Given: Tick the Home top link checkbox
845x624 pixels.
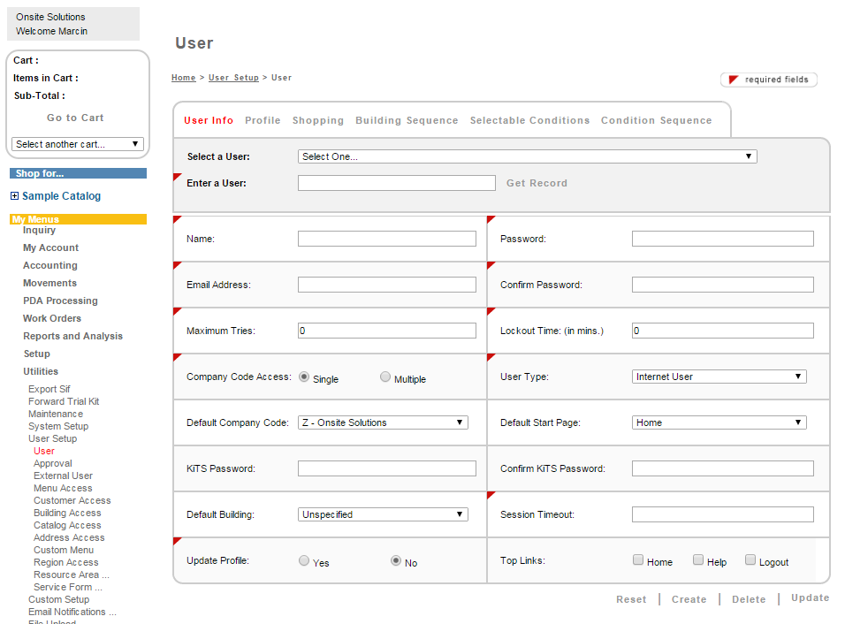Looking at the screenshot, I should [x=638, y=560].
